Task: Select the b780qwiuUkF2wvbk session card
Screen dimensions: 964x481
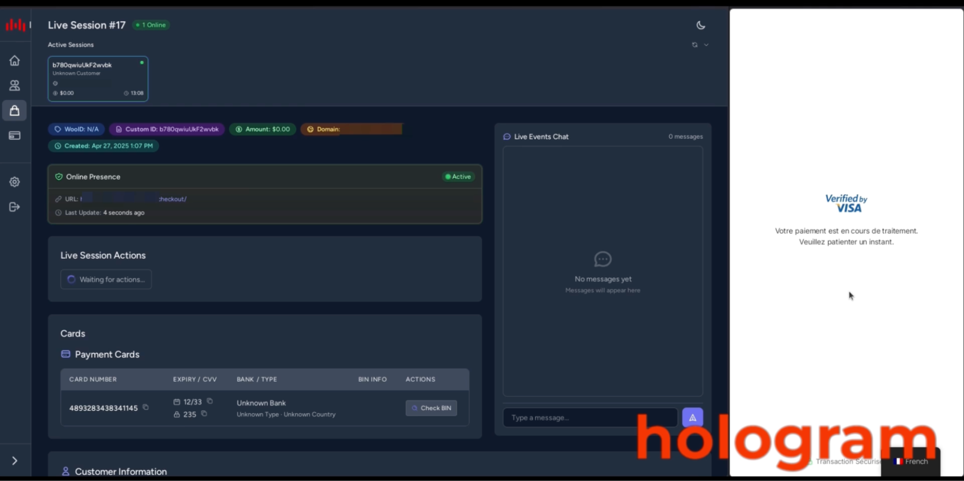Action: (98, 79)
